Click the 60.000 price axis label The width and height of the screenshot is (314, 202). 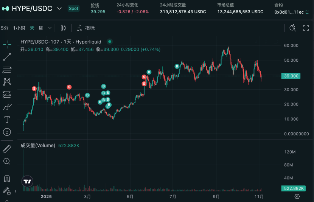[291, 45]
